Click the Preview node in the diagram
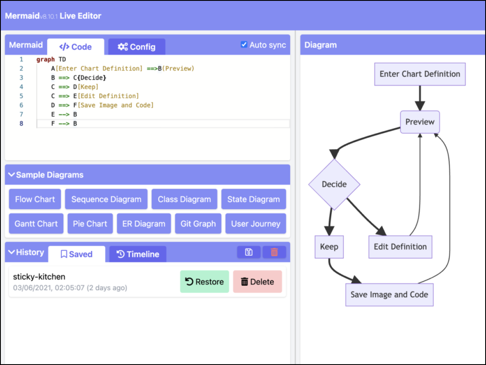 pos(420,122)
